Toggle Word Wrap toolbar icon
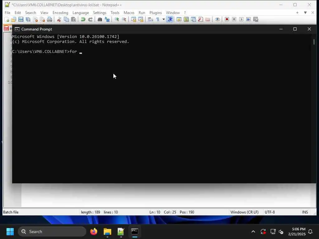Image resolution: width=319 pixels, height=239 pixels. (x=150, y=20)
